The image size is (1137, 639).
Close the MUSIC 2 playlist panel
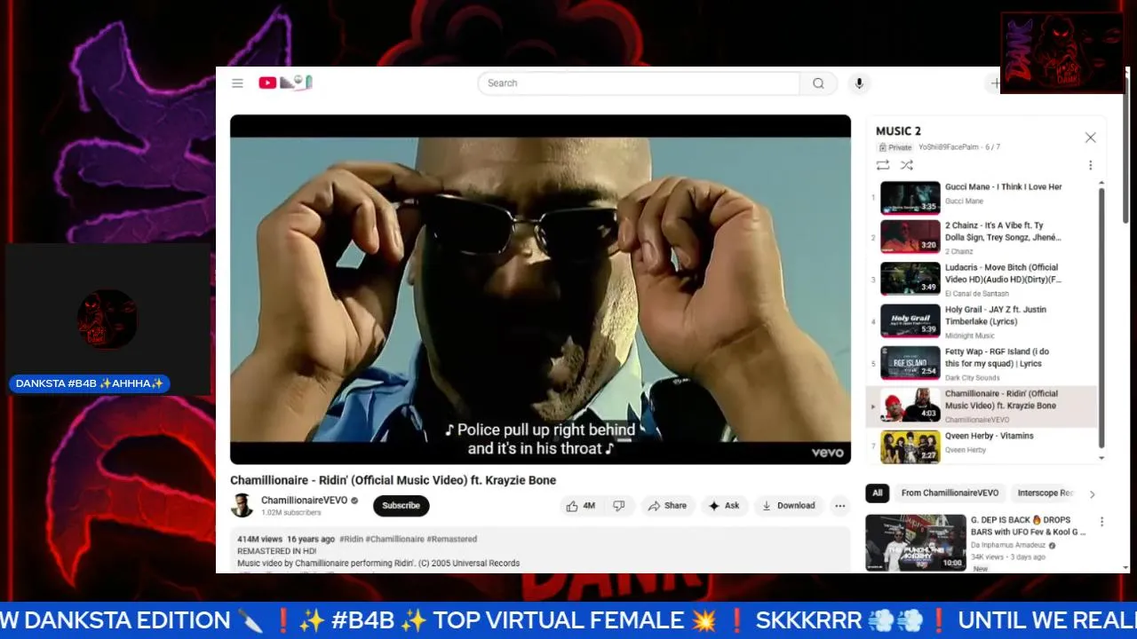click(x=1090, y=138)
